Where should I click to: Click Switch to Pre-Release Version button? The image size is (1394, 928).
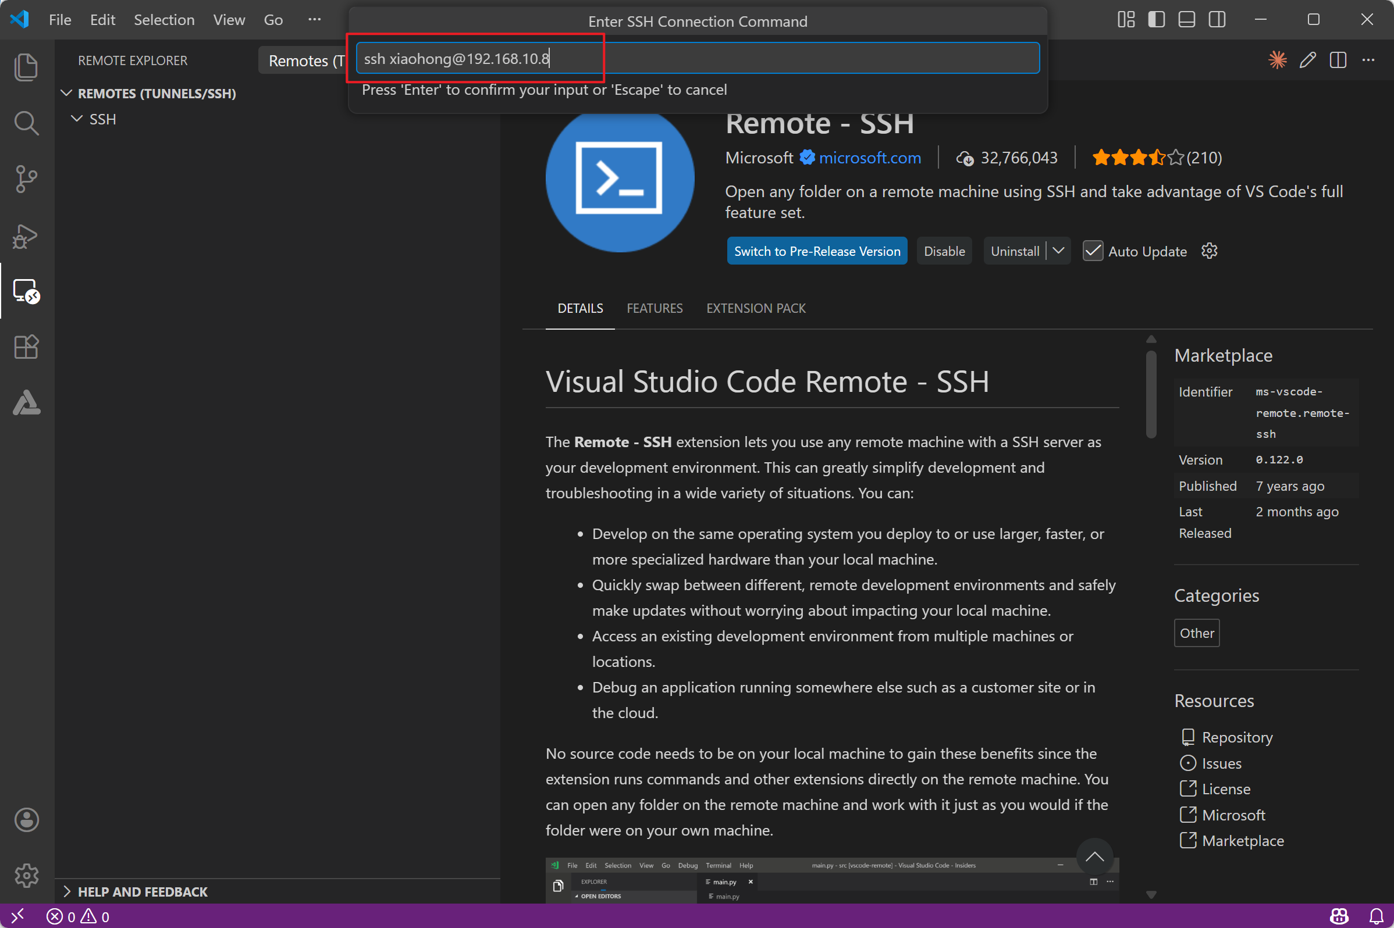click(x=817, y=251)
